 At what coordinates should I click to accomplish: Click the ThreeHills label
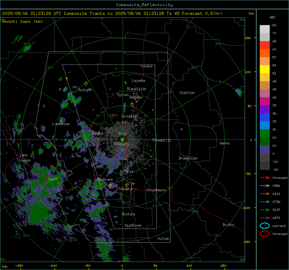(162, 140)
